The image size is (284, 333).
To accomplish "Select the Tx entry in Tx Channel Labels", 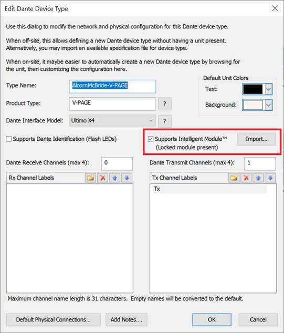I will (209, 189).
